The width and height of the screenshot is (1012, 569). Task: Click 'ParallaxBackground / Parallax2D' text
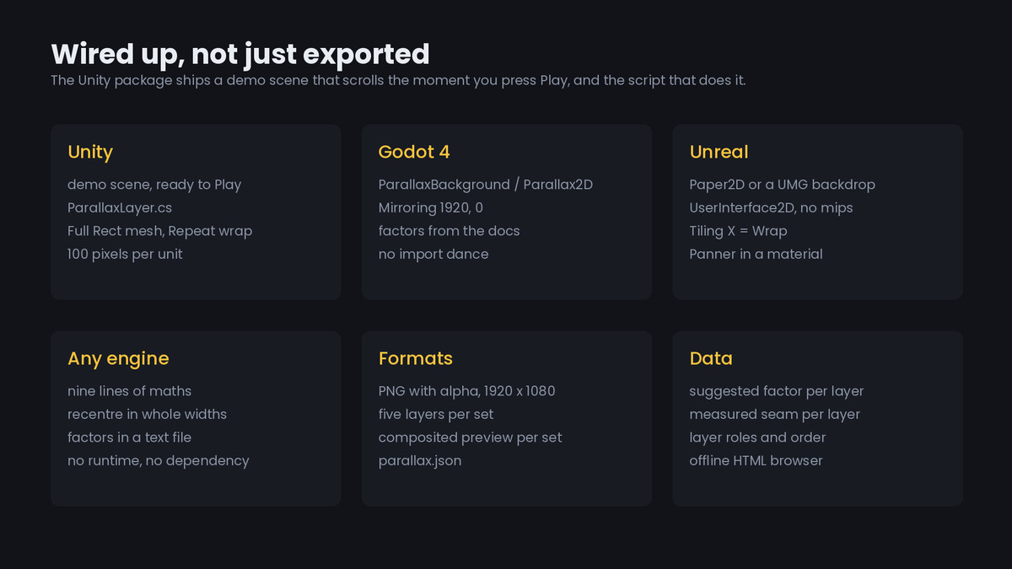[486, 185]
